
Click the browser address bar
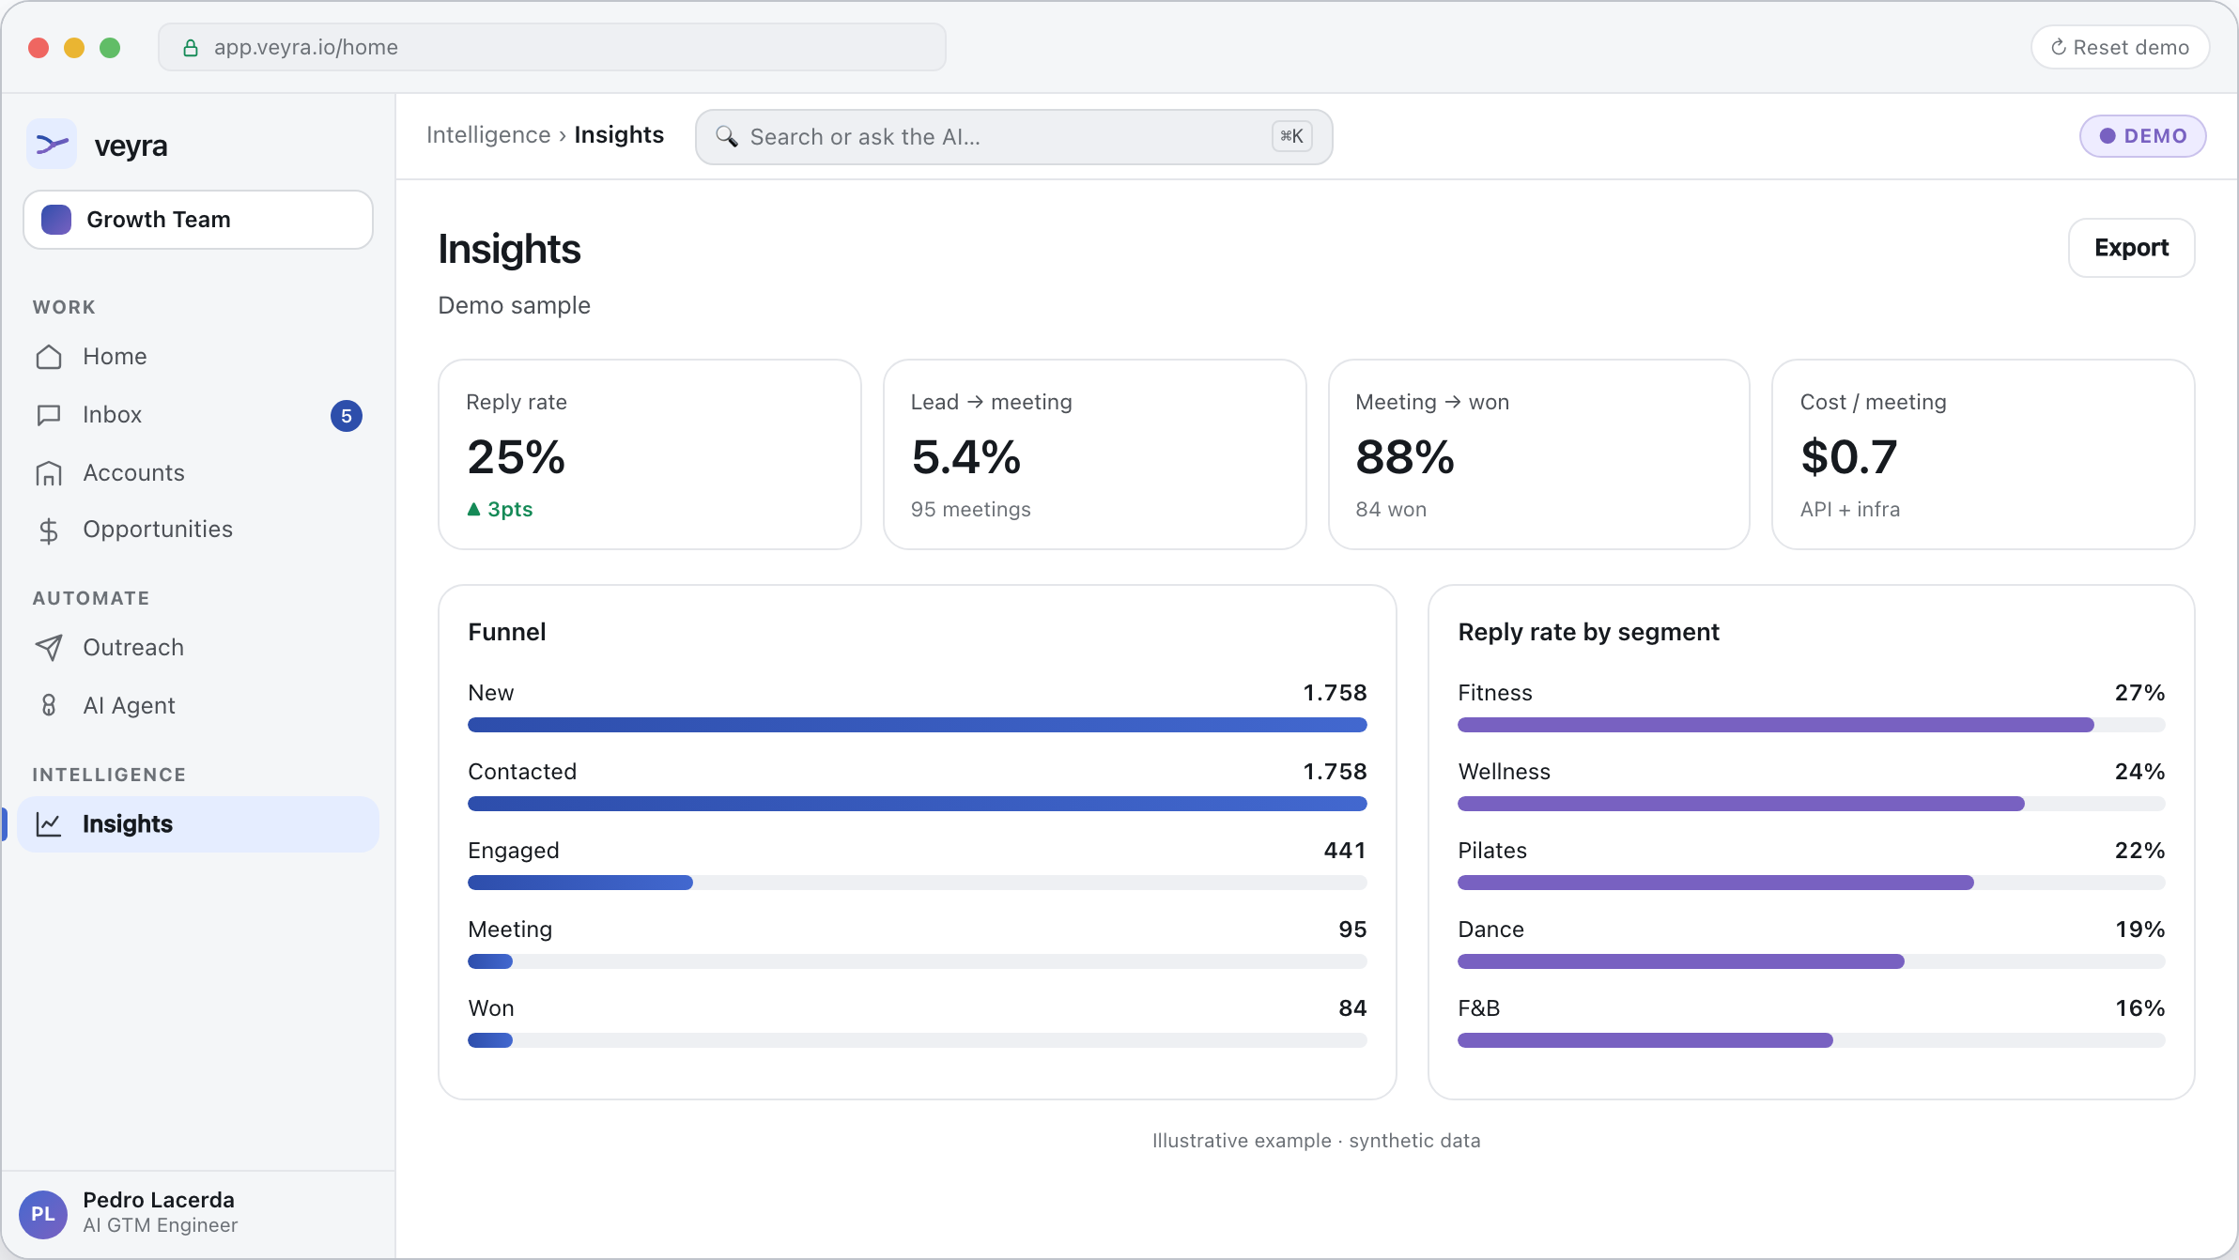coord(552,47)
